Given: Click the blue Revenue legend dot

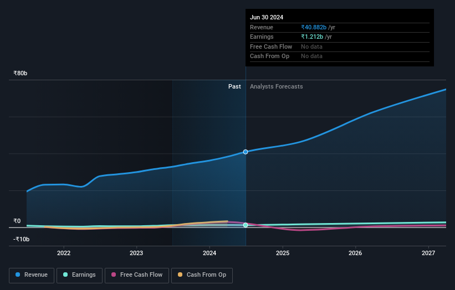Looking at the screenshot, I should (18, 275).
